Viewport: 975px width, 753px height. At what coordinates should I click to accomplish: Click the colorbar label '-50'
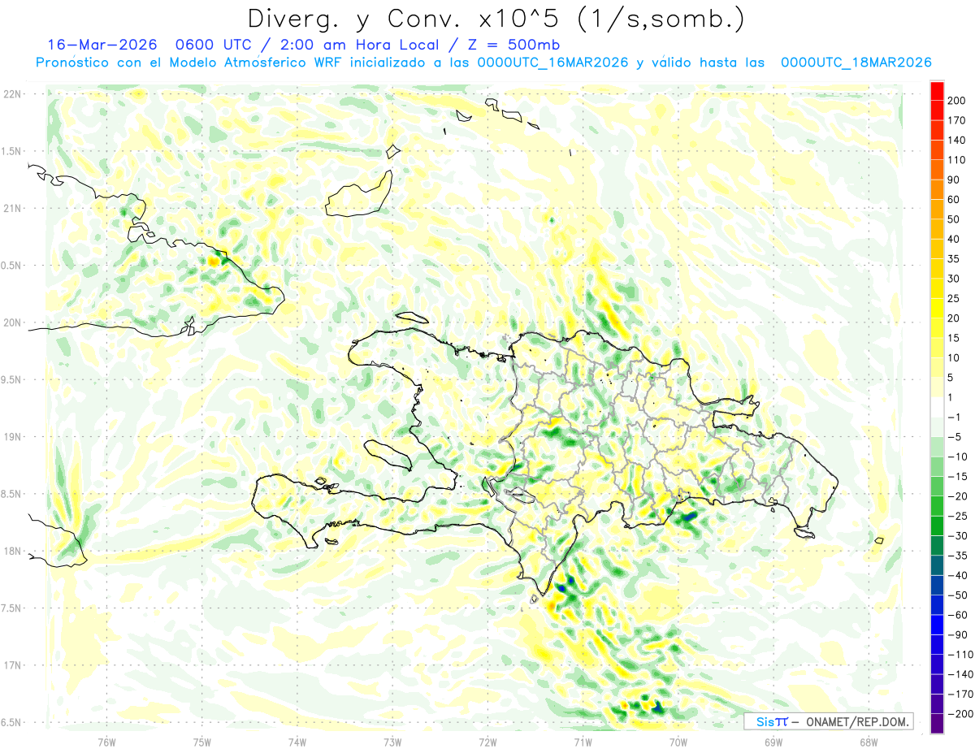pos(958,595)
